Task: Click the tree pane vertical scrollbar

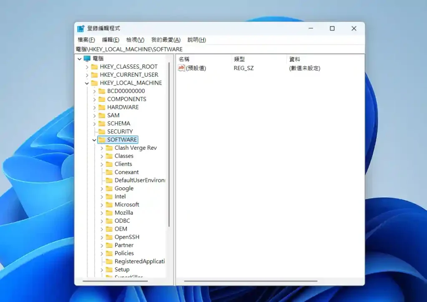Action: coord(169,145)
